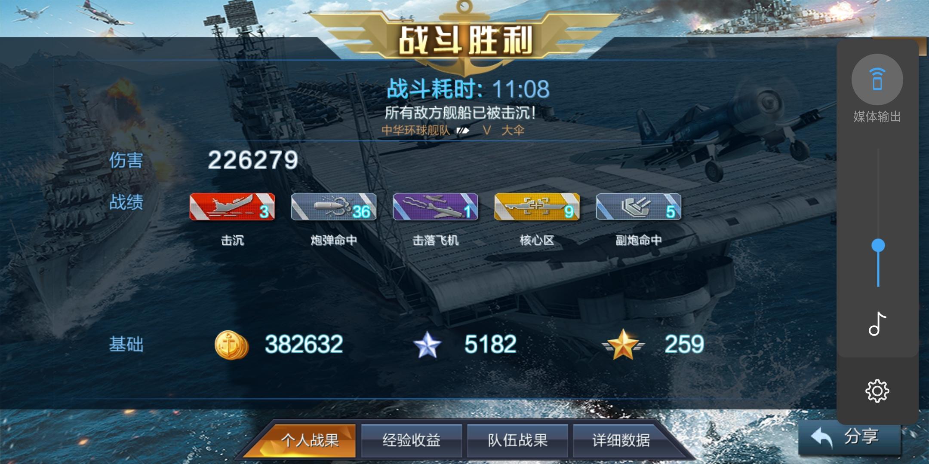Tap the secondary gun hits badge showing 5
The width and height of the screenshot is (929, 464).
[x=638, y=207]
